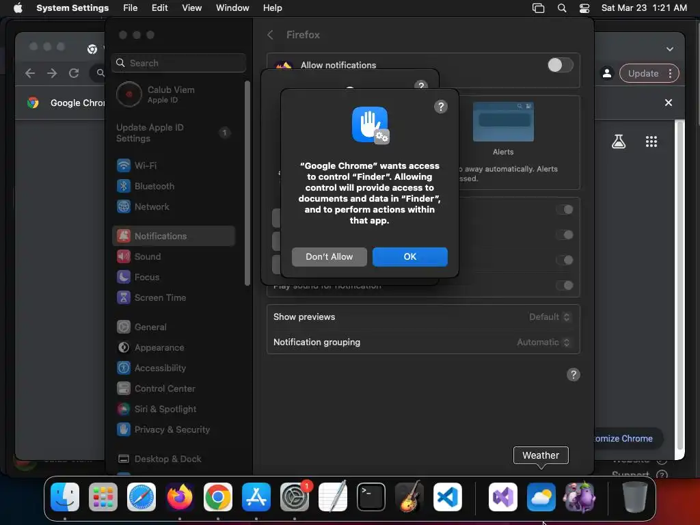Click OK in the permission dialog
The width and height of the screenshot is (700, 525).
pyautogui.click(x=410, y=257)
